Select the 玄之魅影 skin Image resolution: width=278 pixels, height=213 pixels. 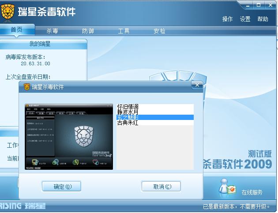[x=155, y=117]
